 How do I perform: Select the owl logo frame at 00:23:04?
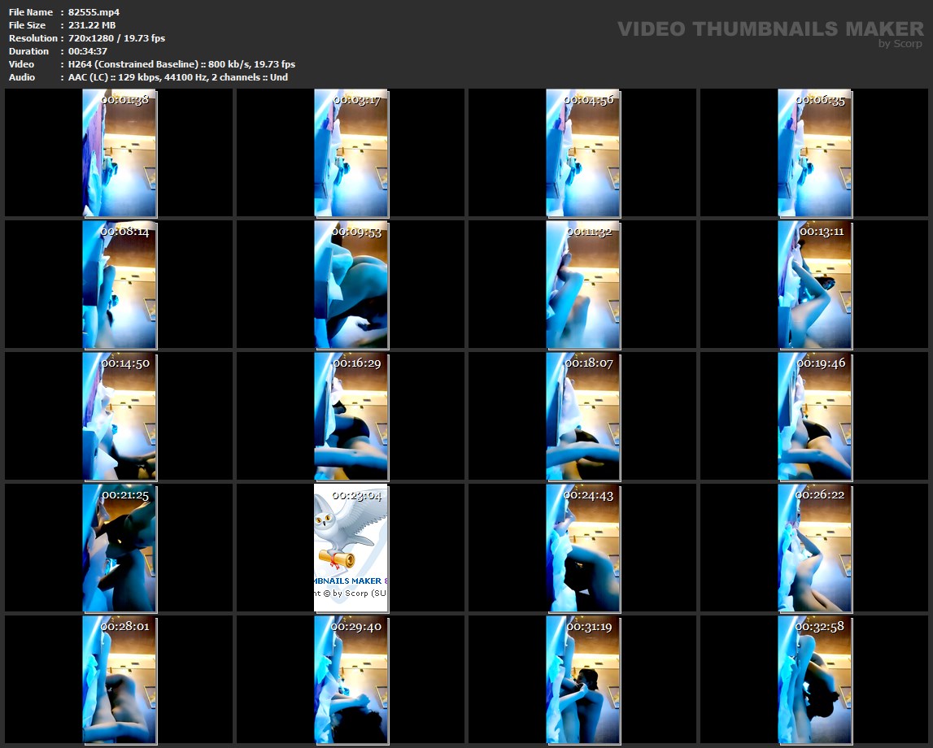click(x=351, y=548)
